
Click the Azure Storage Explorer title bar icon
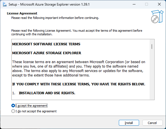click(4, 4)
